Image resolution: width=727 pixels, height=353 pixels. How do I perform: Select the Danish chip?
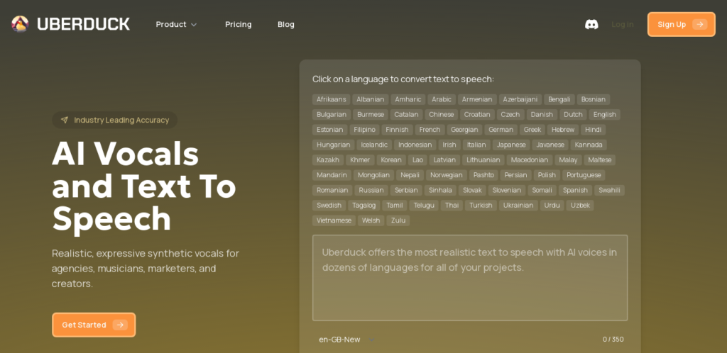click(x=542, y=115)
